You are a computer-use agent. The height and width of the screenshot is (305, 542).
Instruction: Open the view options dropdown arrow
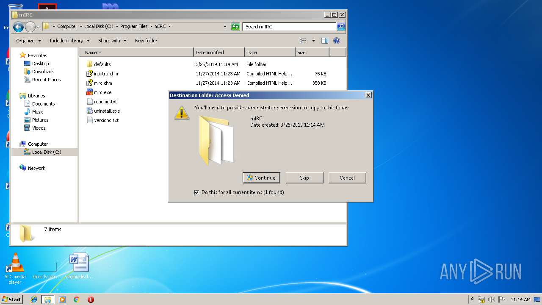pyautogui.click(x=313, y=41)
